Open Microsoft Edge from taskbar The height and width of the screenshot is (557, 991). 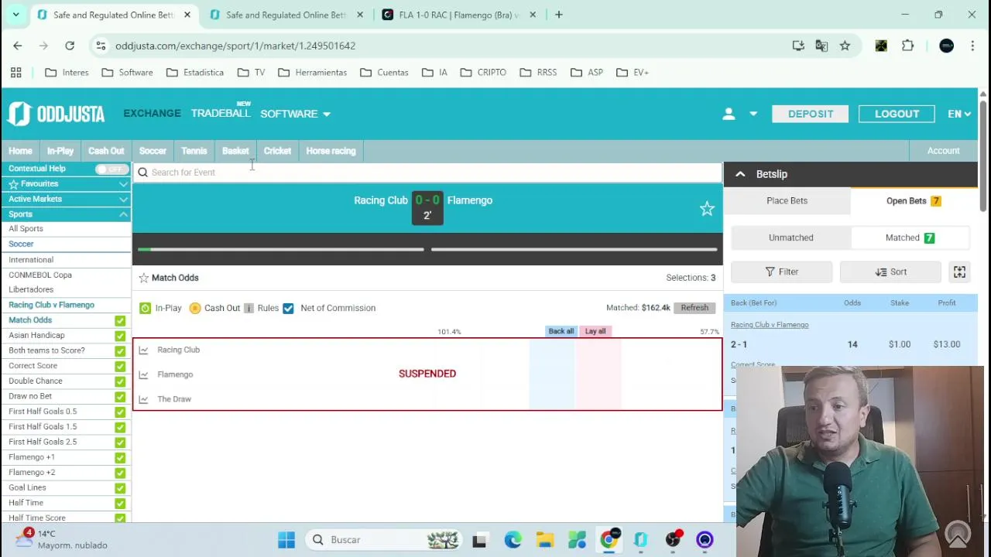(x=513, y=540)
